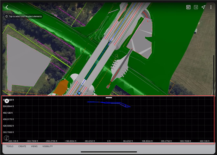Click the info icon in hint banner
Viewport: 217px width, 155px height.
(7, 16)
